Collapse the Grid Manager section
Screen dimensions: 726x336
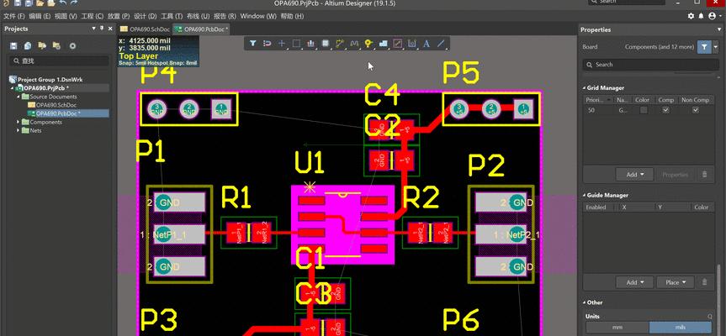(584, 88)
